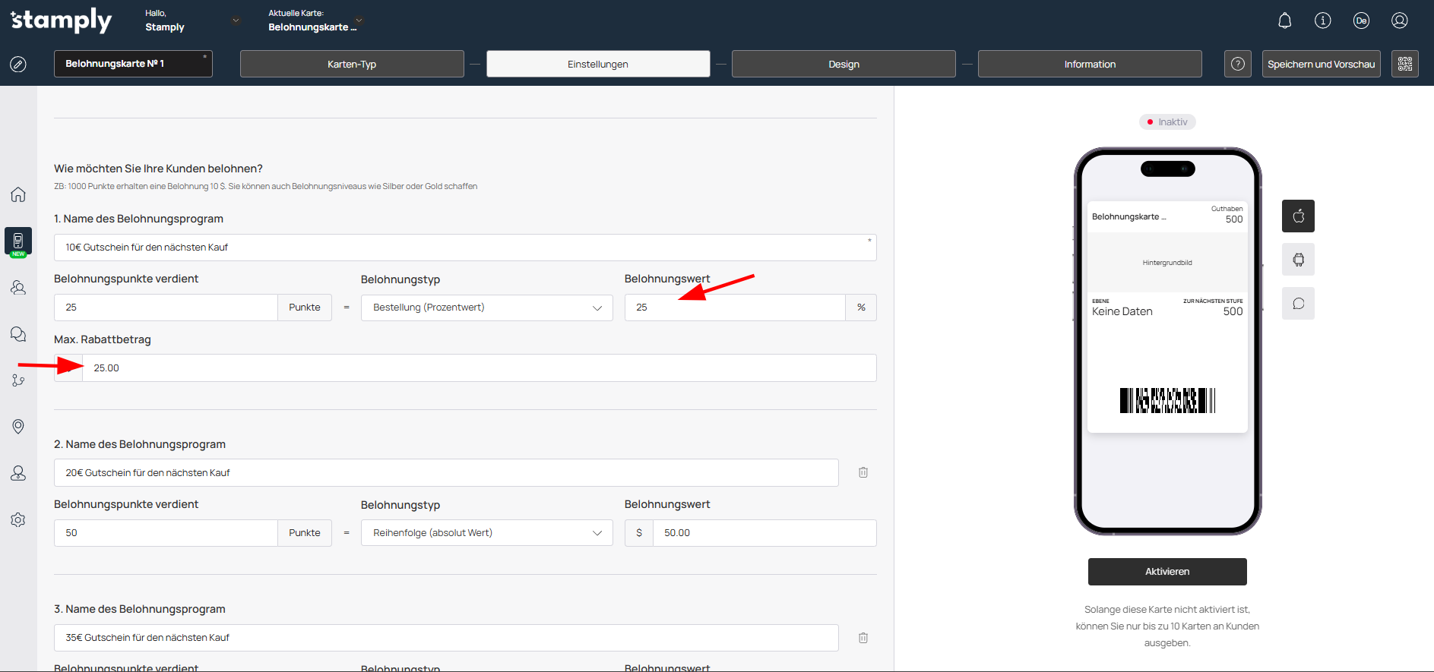The width and height of the screenshot is (1434, 672).
Task: Switch to the Design tab
Action: (844, 64)
